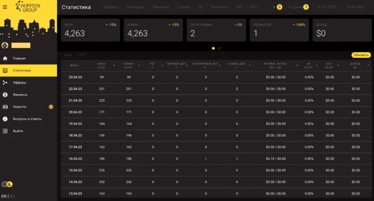This screenshot has width=374, height=201.
Task: Export table as CSV
Action: (82, 55)
